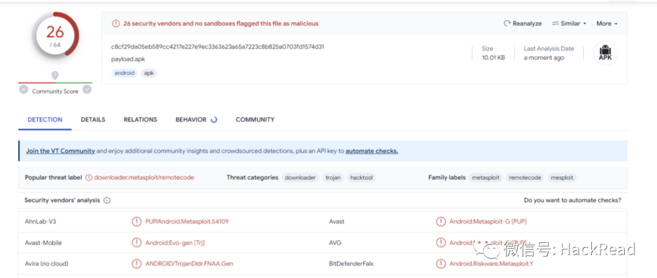Click Android:Evo-gen [Trj] detection result
The height and width of the screenshot is (278, 657).
coord(175,243)
